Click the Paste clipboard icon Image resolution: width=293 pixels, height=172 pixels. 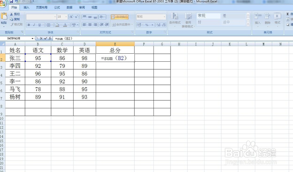pos(4,16)
